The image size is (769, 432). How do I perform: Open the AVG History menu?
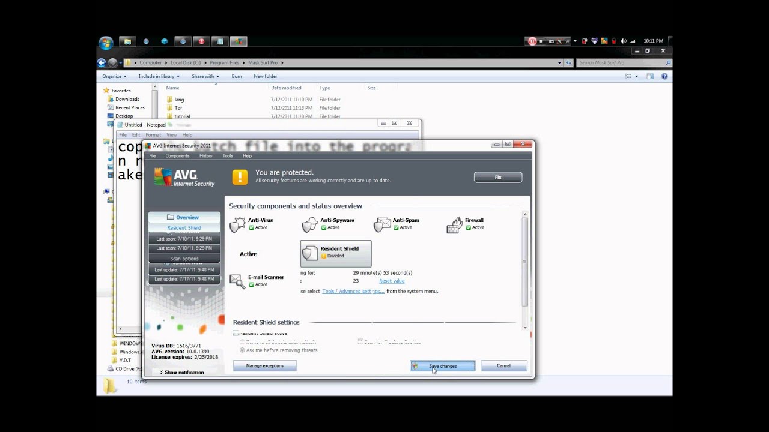[x=206, y=156]
